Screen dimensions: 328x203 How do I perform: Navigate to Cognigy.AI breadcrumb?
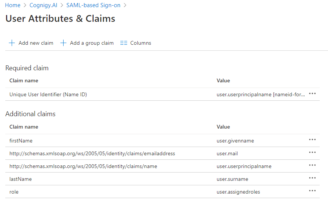tap(43, 5)
